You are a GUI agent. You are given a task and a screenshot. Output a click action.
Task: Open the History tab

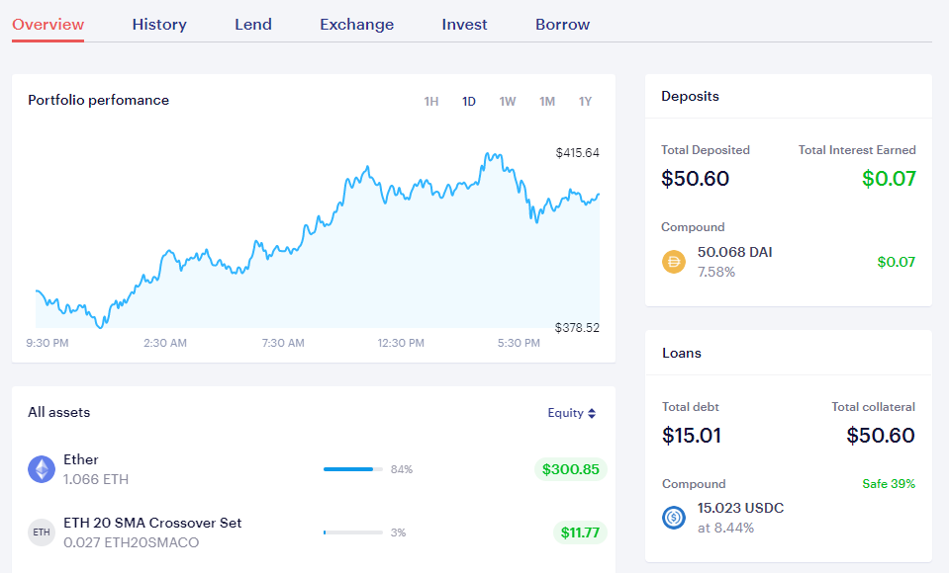click(x=159, y=24)
